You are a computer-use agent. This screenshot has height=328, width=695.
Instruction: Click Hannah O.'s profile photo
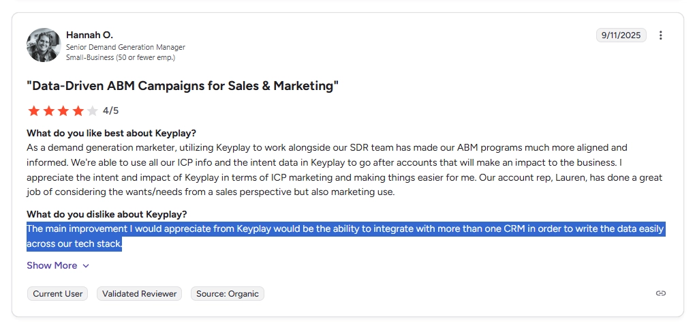(44, 45)
